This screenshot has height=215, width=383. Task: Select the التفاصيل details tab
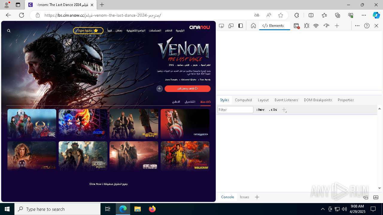click(190, 102)
